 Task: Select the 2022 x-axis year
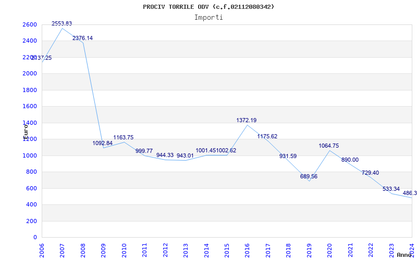click(x=371, y=250)
